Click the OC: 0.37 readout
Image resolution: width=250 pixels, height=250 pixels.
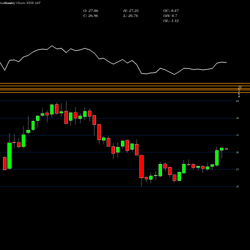[171, 11]
